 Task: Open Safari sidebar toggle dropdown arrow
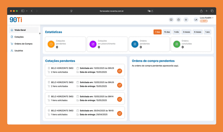click(27, 11)
